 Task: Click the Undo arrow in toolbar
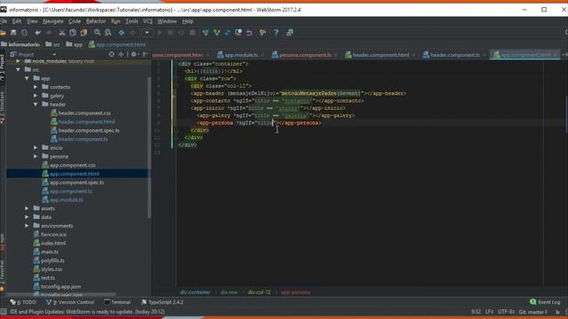click(x=37, y=33)
